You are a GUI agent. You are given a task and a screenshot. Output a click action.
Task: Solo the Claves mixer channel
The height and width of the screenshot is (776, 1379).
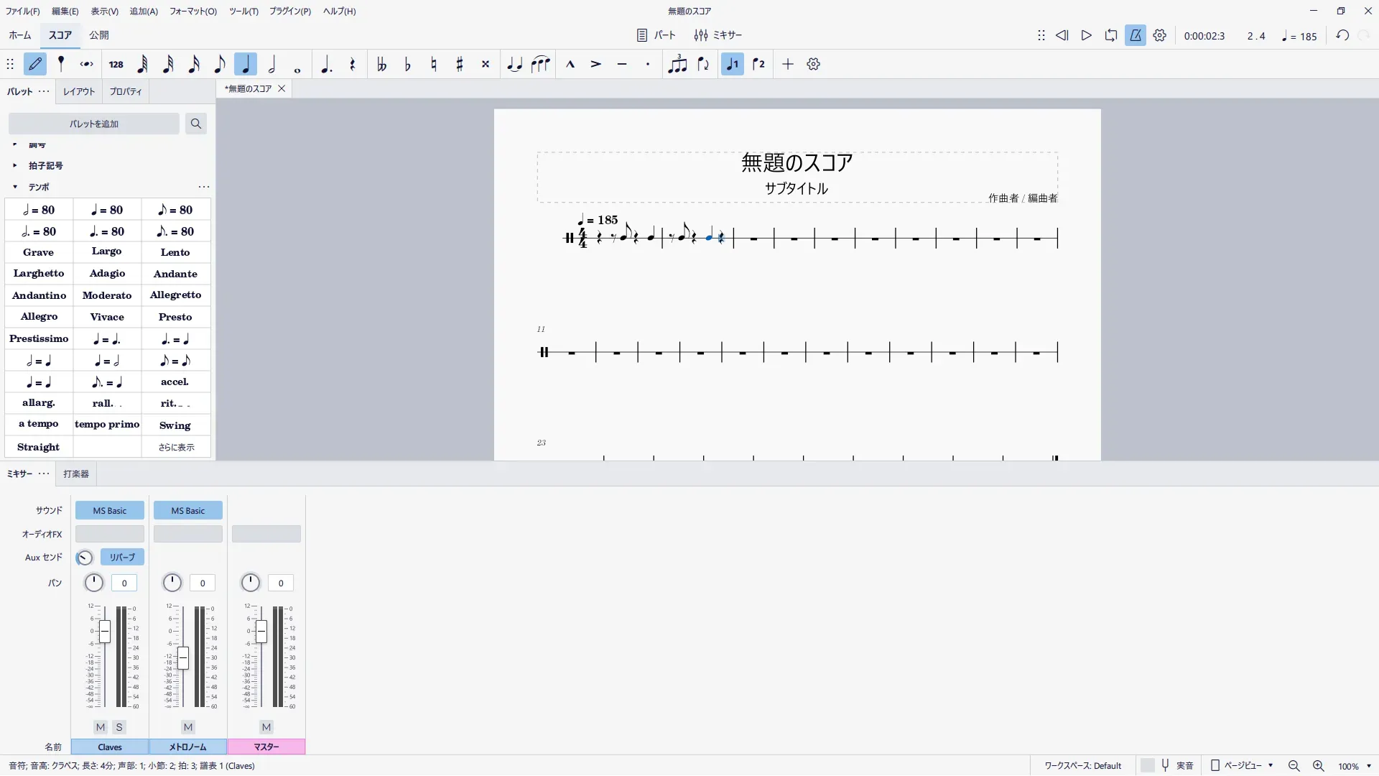tap(119, 727)
